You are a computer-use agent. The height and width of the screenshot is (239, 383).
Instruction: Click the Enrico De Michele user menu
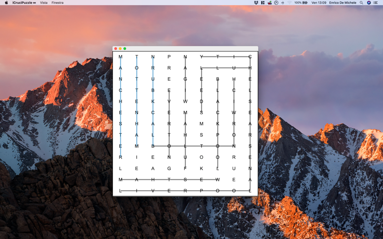(342, 3)
